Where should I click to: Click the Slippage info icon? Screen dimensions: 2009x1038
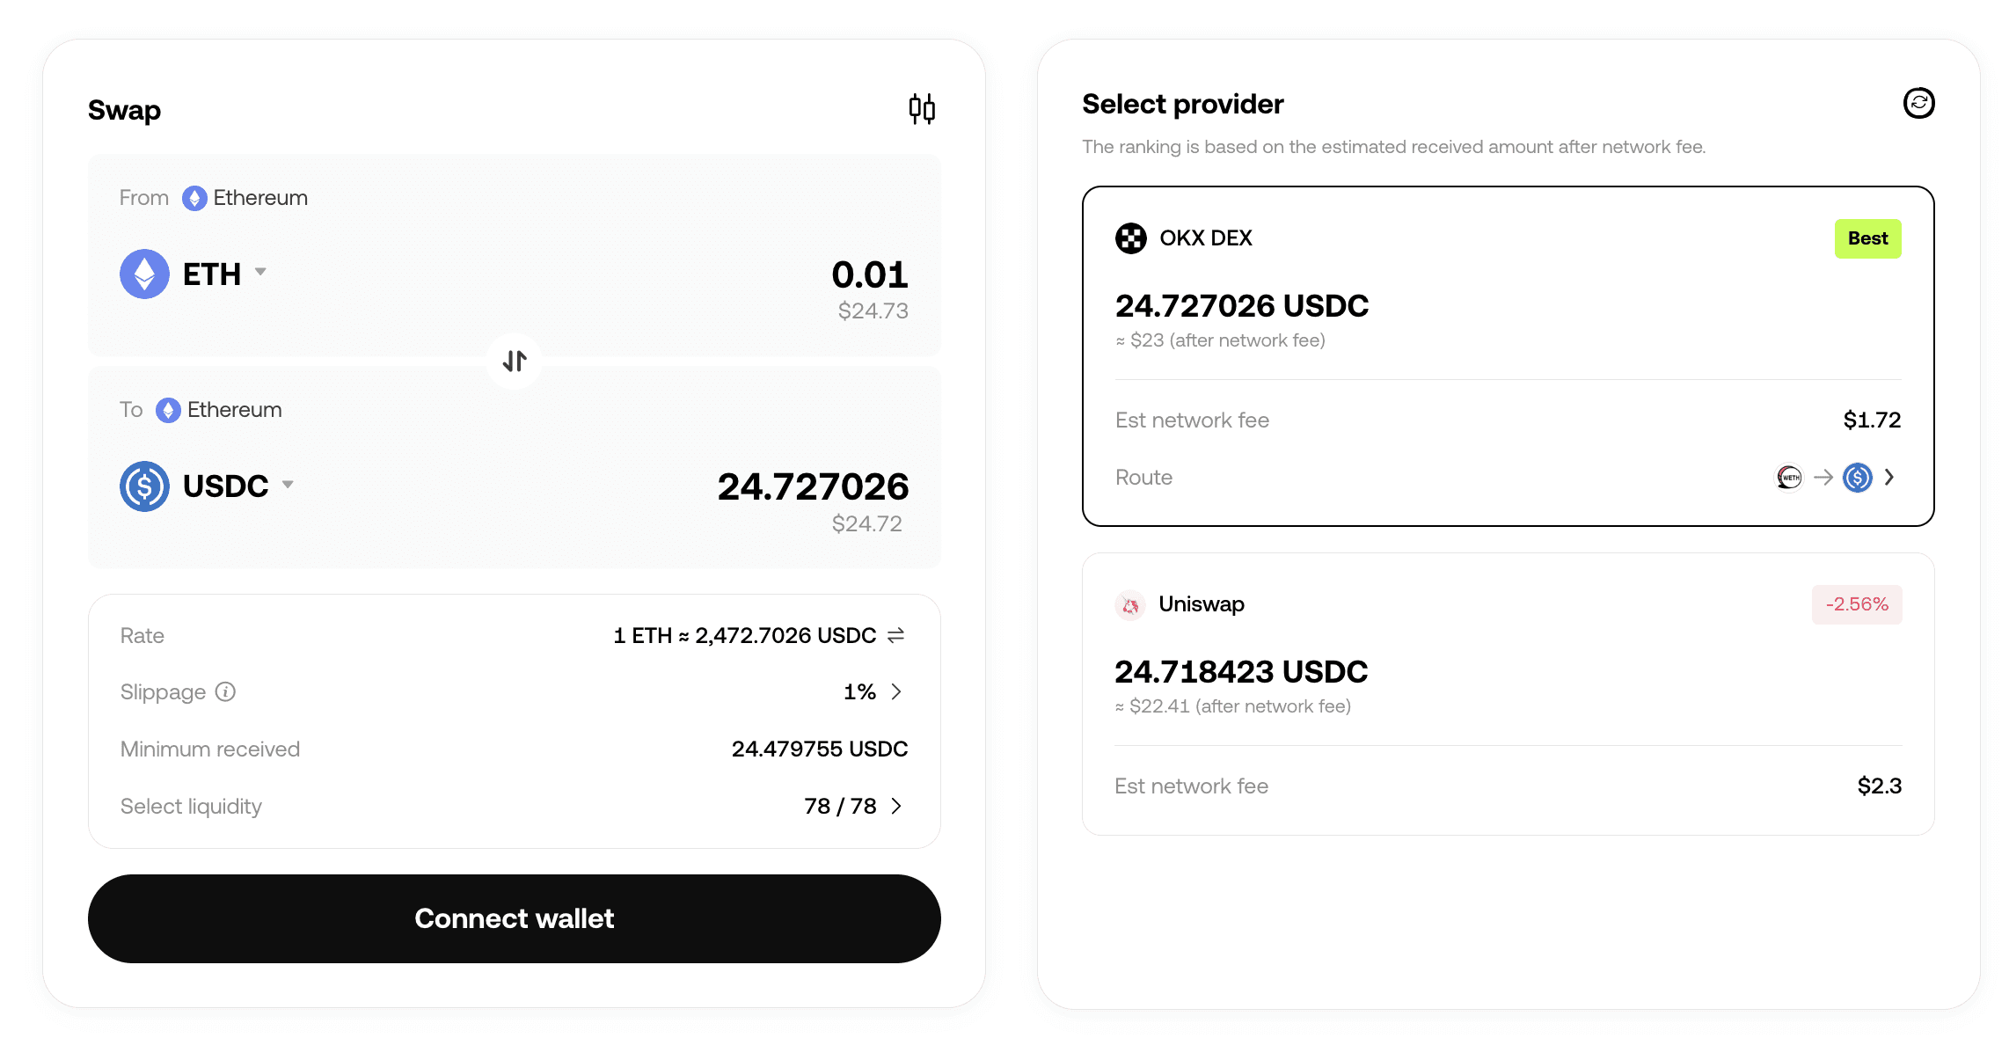(x=226, y=692)
